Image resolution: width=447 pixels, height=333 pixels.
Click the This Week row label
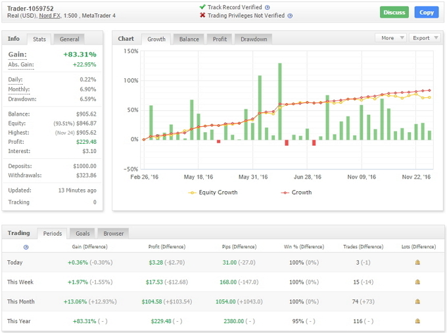click(20, 282)
